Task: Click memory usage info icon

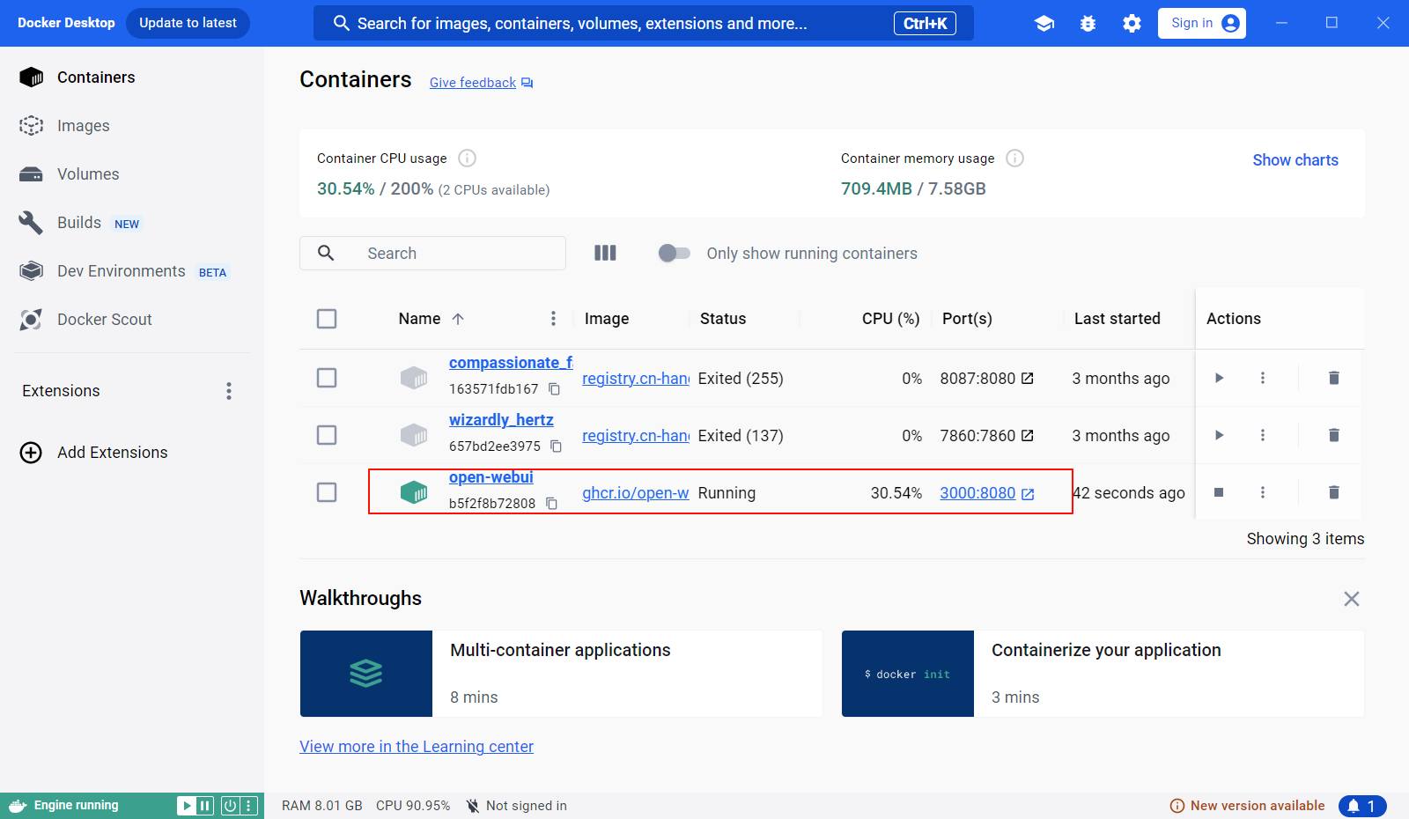Action: pos(1015,159)
